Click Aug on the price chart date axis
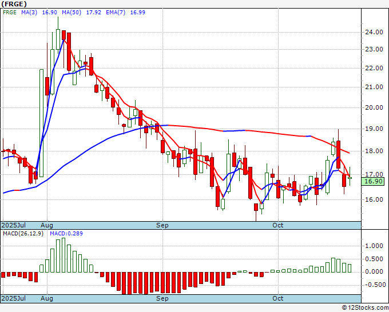The height and width of the screenshot is (312, 389). tap(47, 225)
